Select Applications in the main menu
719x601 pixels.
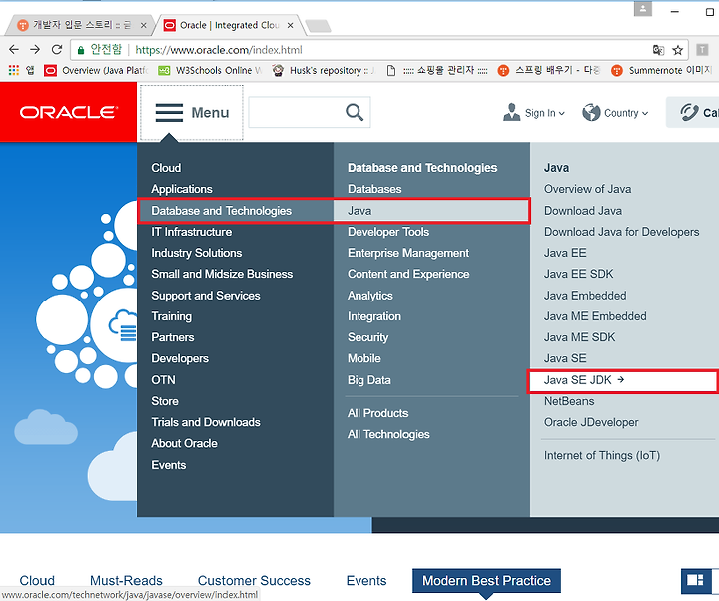pyautogui.click(x=182, y=189)
